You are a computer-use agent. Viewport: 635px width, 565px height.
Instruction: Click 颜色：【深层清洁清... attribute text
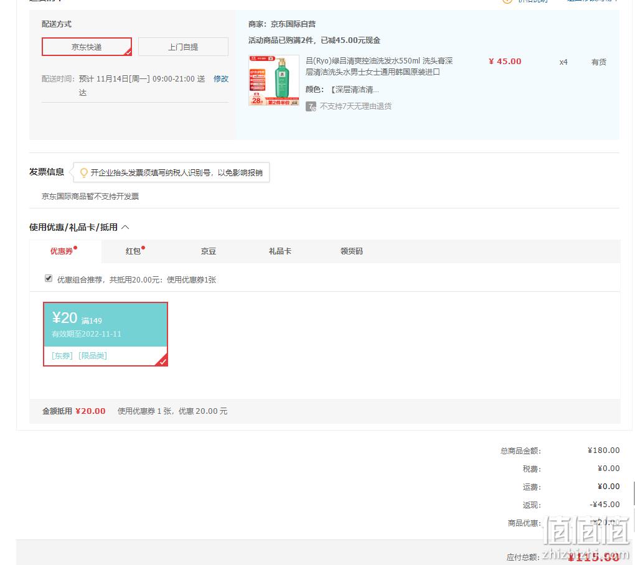342,90
